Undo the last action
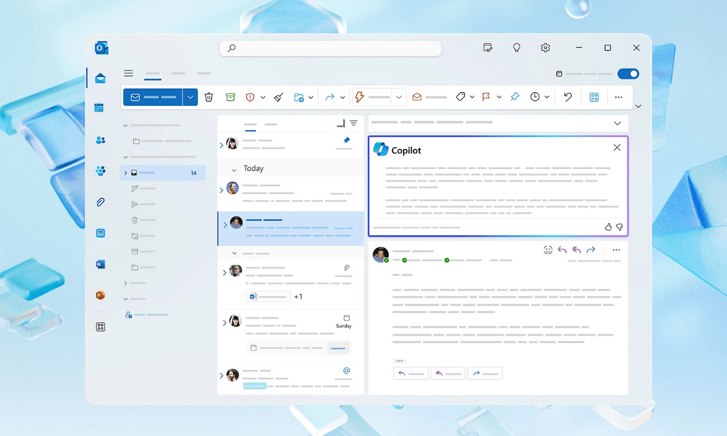727x436 pixels. tap(567, 97)
